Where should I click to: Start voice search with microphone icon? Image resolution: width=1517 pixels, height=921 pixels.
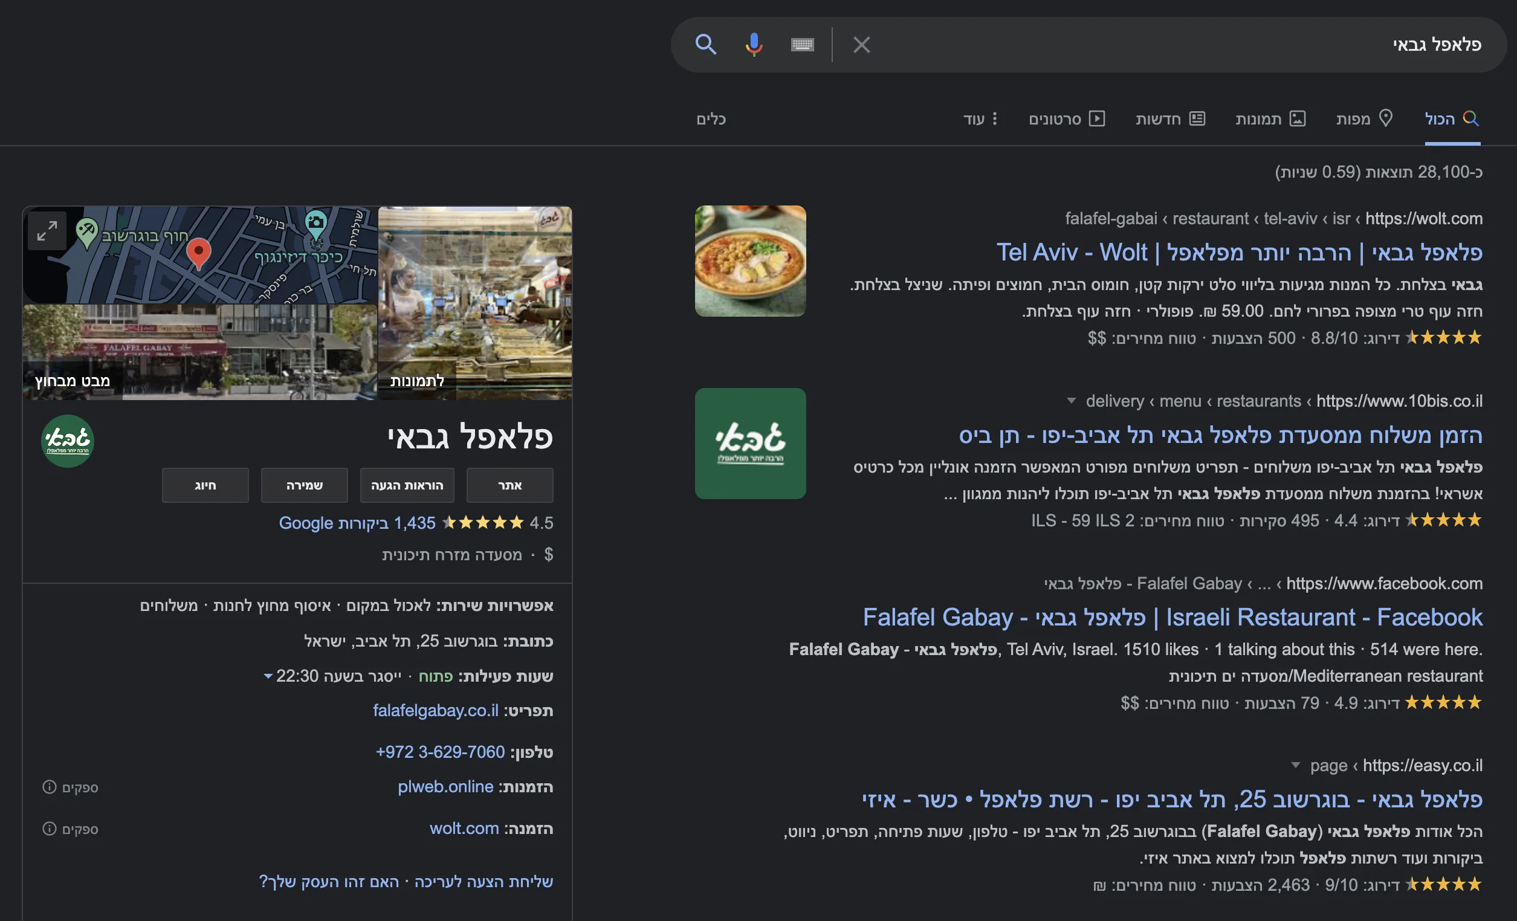[x=754, y=44]
